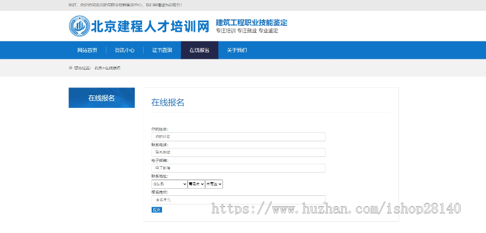This screenshot has height=233, width=486.
Task: Click the 你的姓名 name input field
Action: tap(238, 136)
